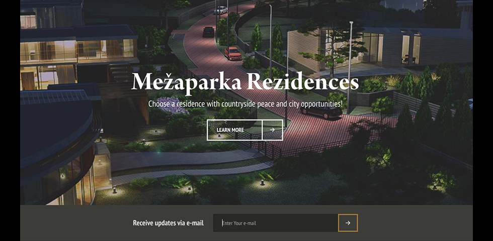This screenshot has width=493, height=241.
Task: Click the purple flowering bush in the garden
Action: [x=172, y=106]
